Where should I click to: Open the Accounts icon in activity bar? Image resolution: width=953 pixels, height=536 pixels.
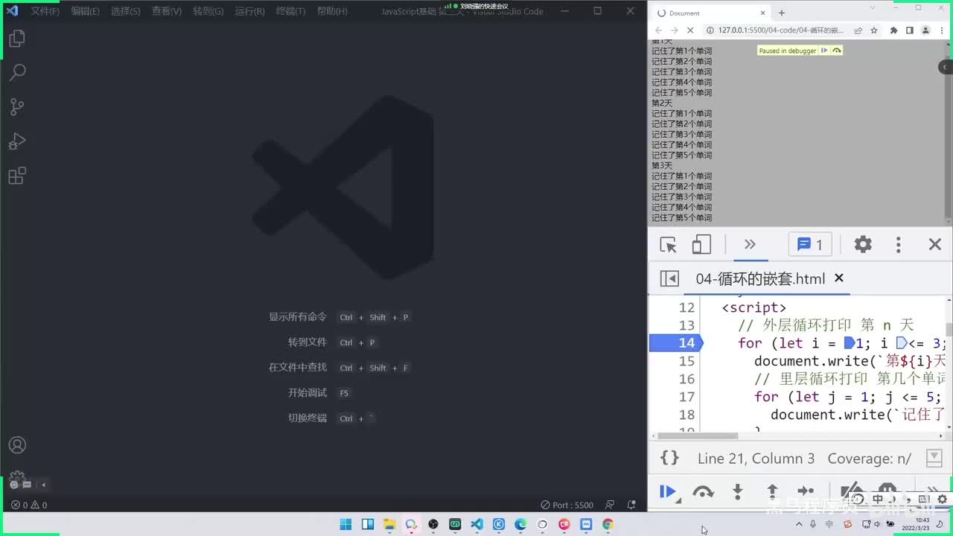click(17, 445)
